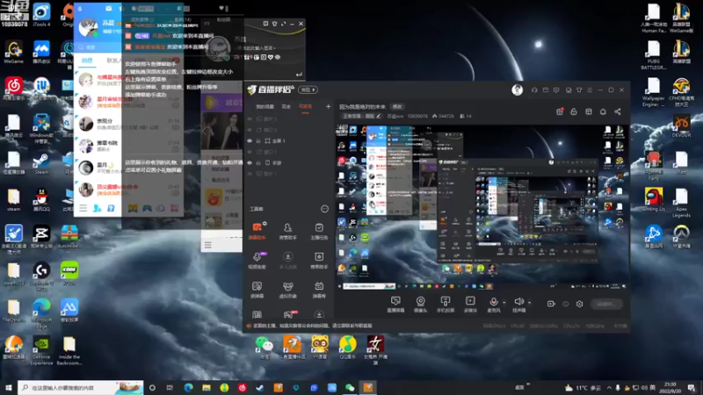This screenshot has height=395, width=703.
Task: Switch to 联系人 tab in QQ
Action: [114, 60]
